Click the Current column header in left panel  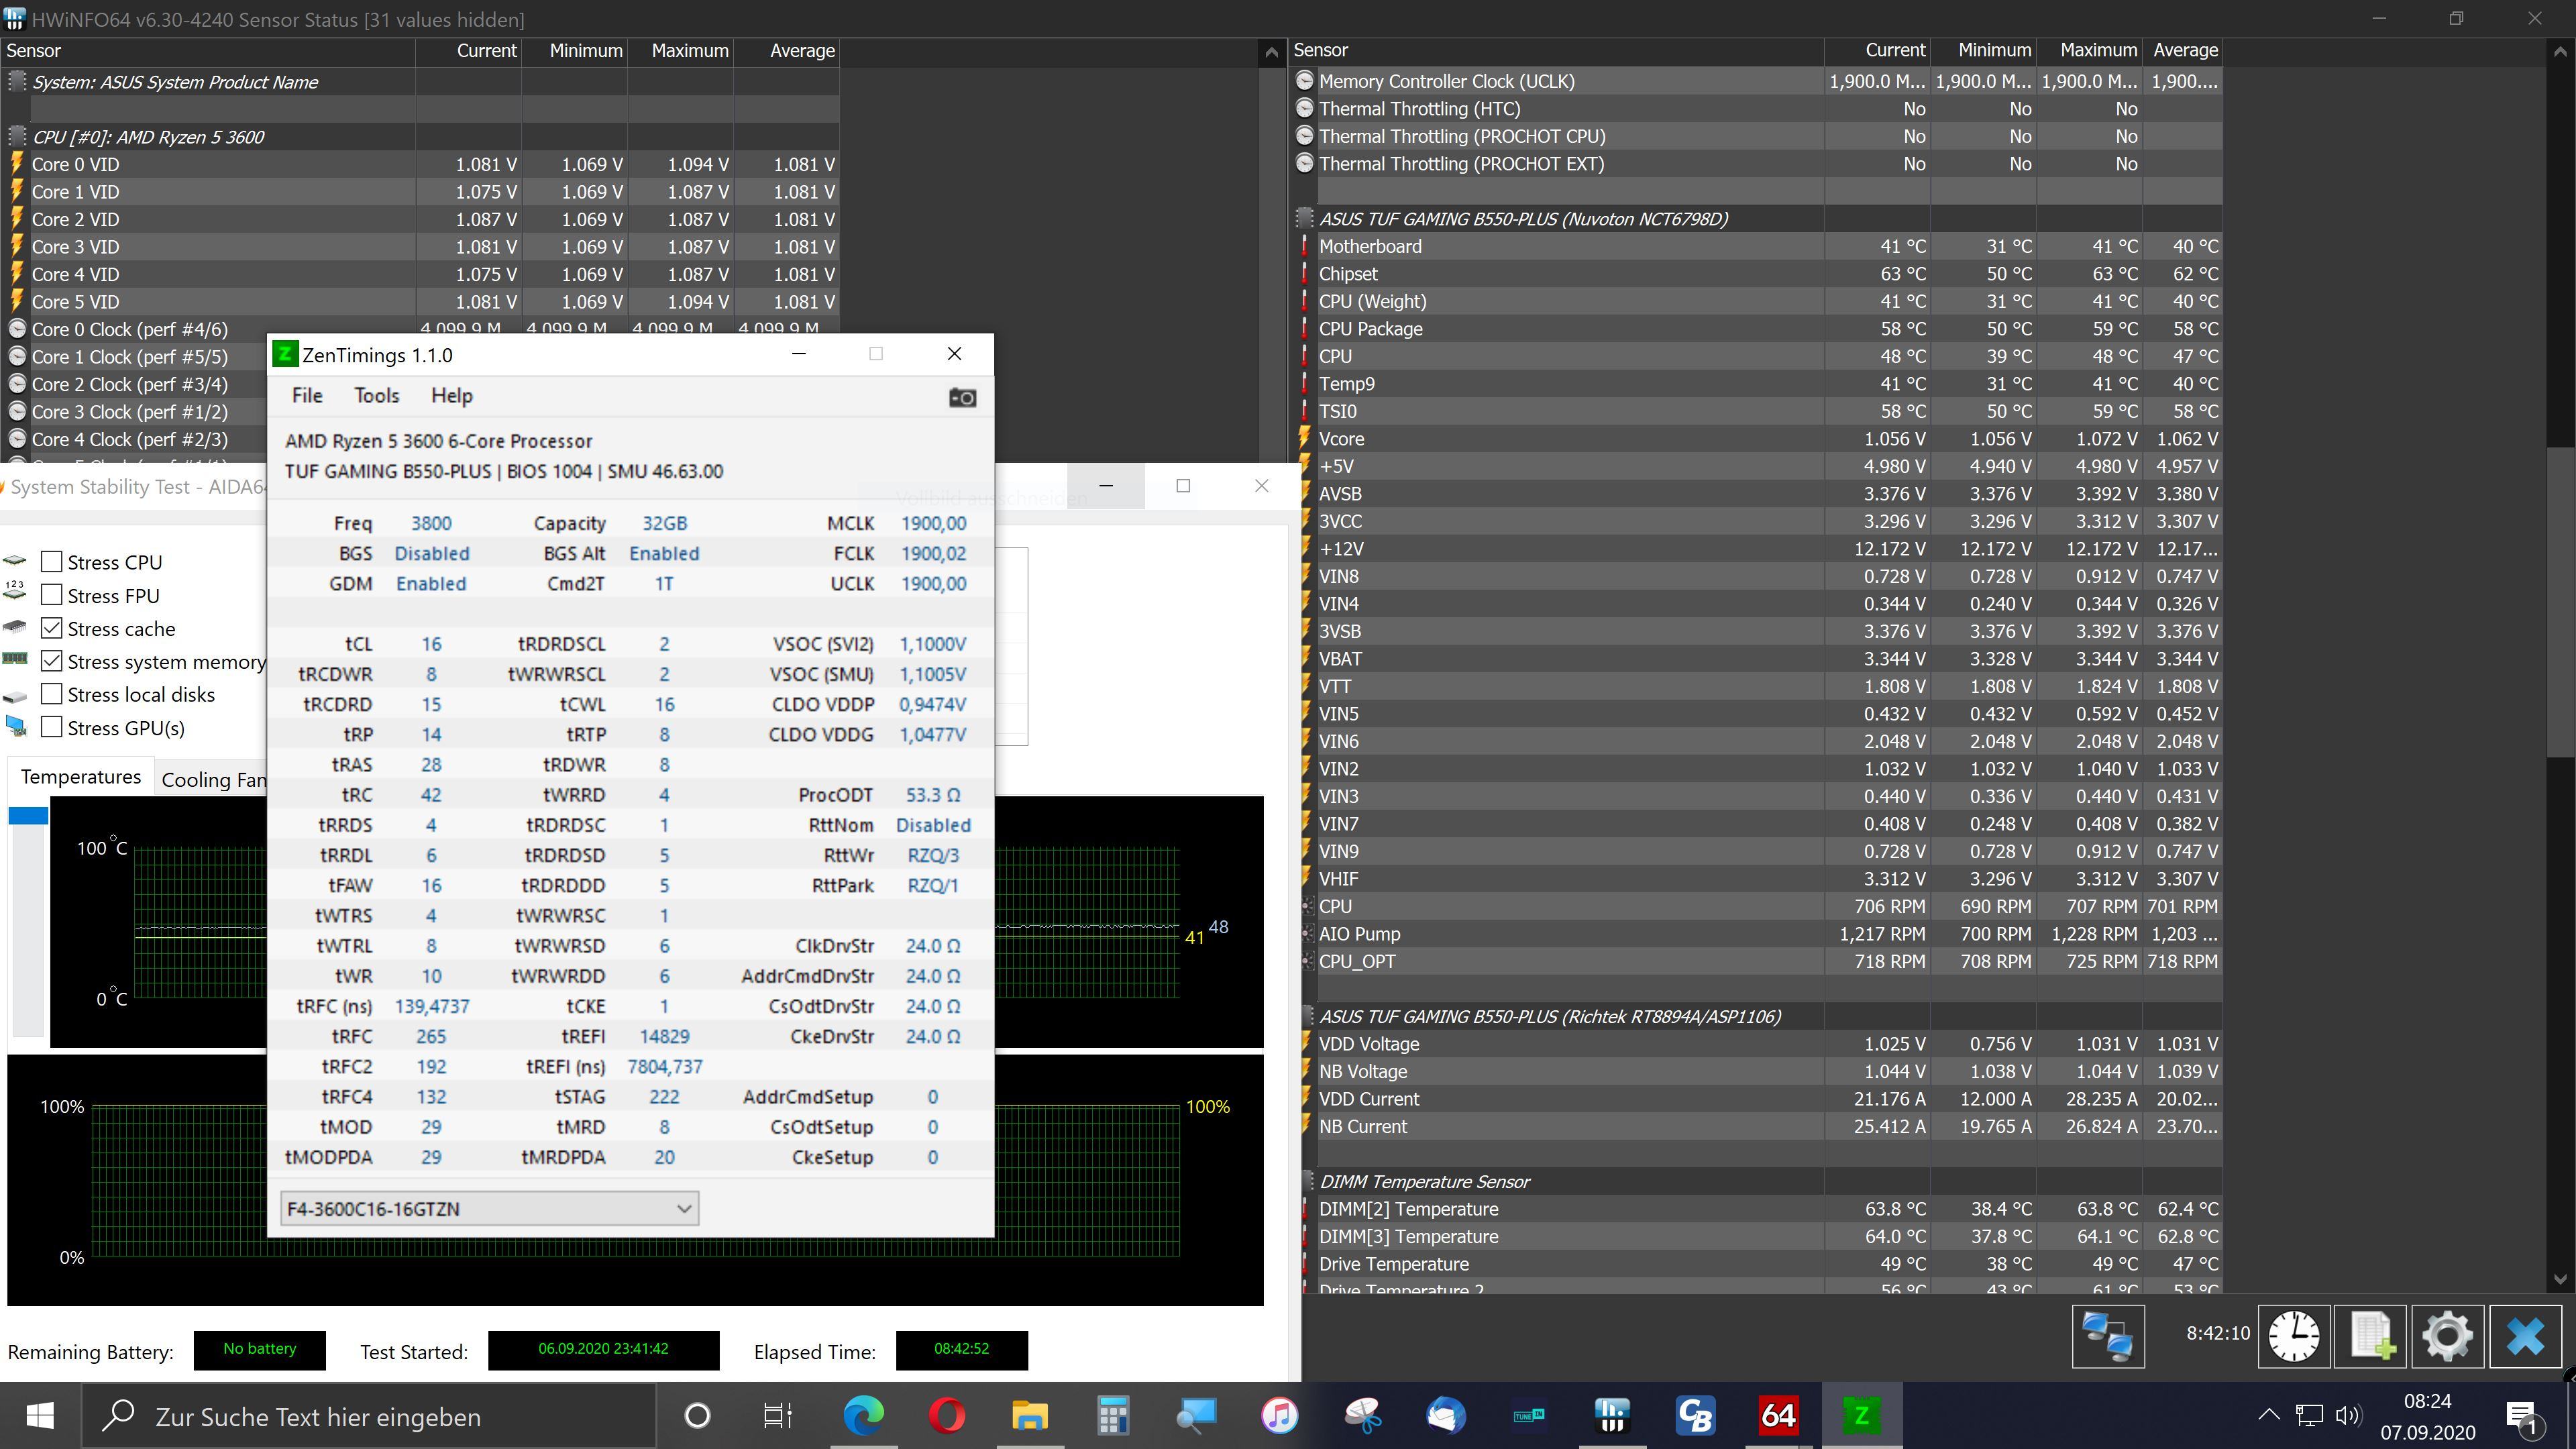pos(468,51)
